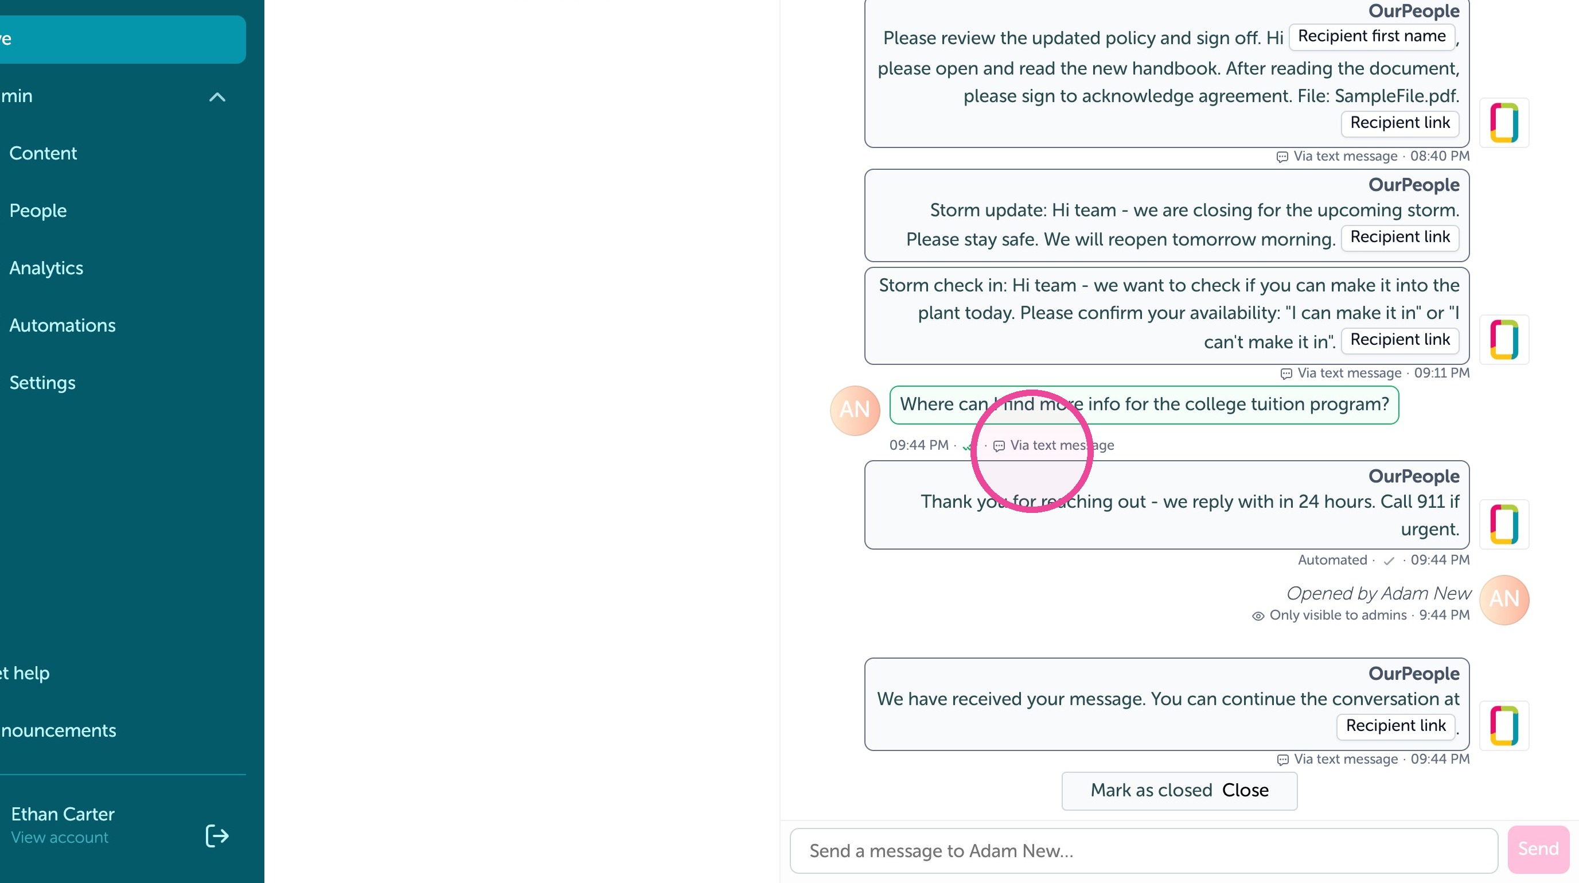Screen dimensions: 1579x883
Task: Click the pink Send button
Action: pyautogui.click(x=1538, y=849)
